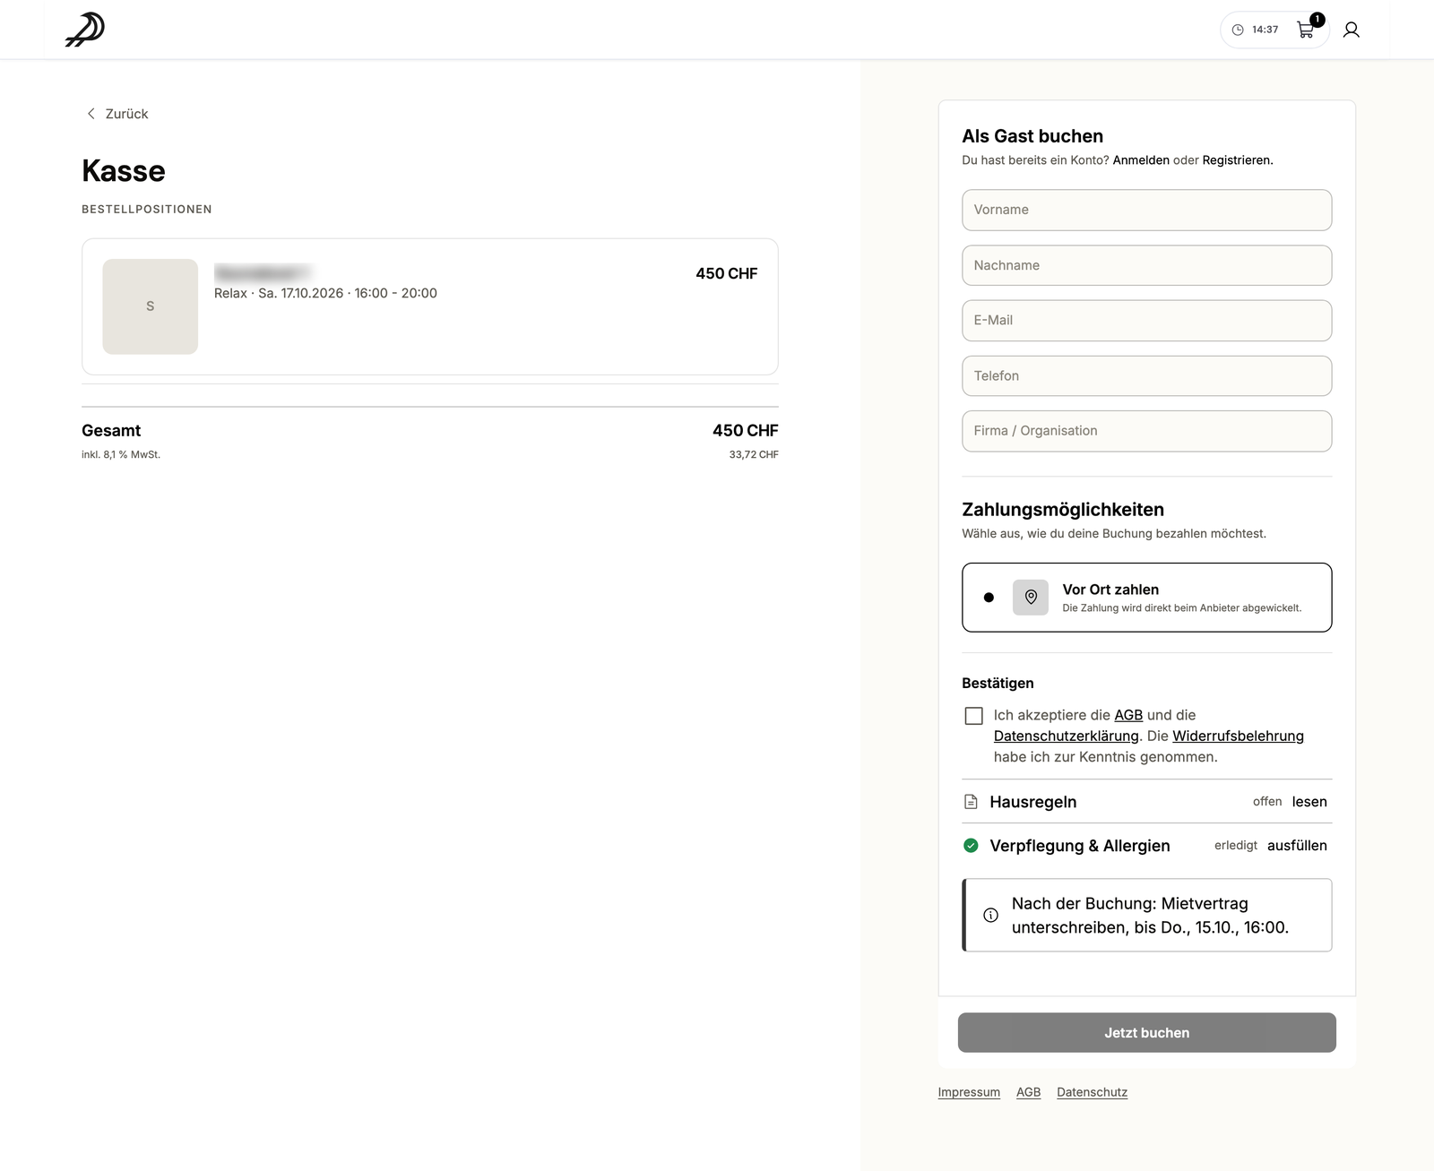Click the green checkmark beside Verpflegung & Allergien
Image resolution: width=1434 pixels, height=1171 pixels.
[x=971, y=846]
